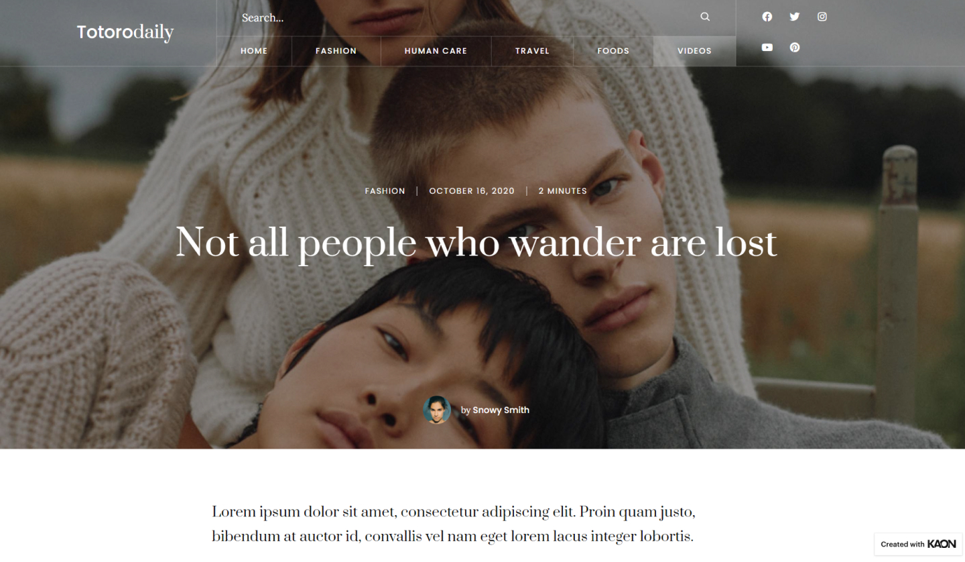965x562 pixels.
Task: Open the Foods menu item
Action: tap(613, 51)
